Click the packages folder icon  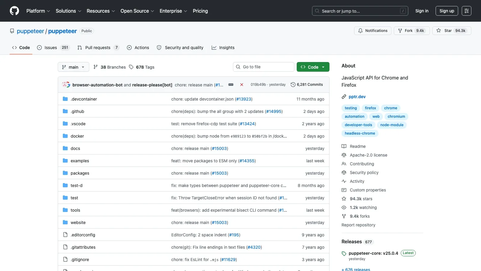[65, 173]
